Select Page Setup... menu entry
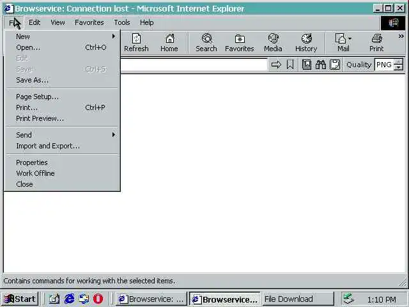Screen dimensions: 409x307 tap(62, 97)
